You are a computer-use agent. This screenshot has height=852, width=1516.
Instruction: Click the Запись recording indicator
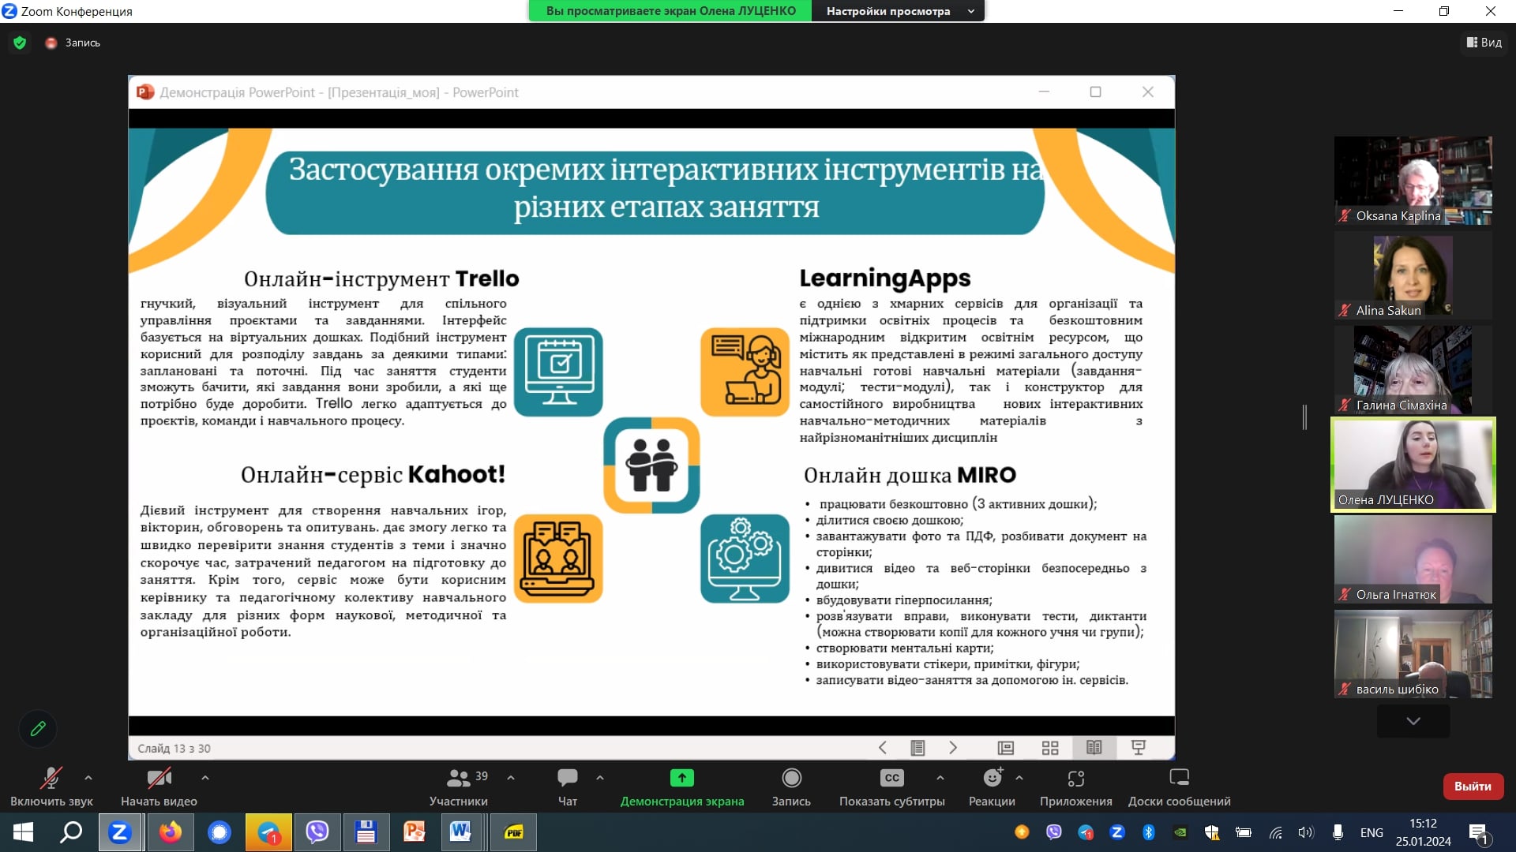click(x=73, y=43)
